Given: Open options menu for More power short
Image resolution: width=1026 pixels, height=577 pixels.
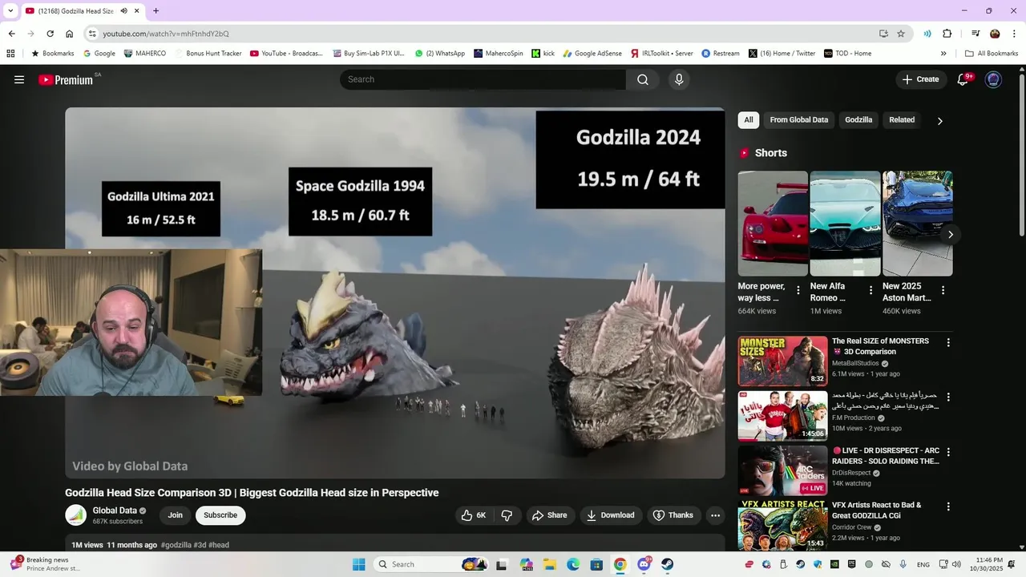Looking at the screenshot, I should pyautogui.click(x=798, y=290).
